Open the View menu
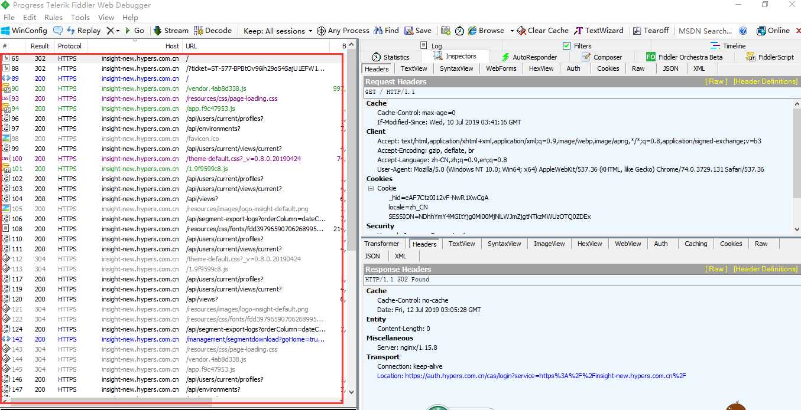This screenshot has width=801, height=410. pos(106,18)
